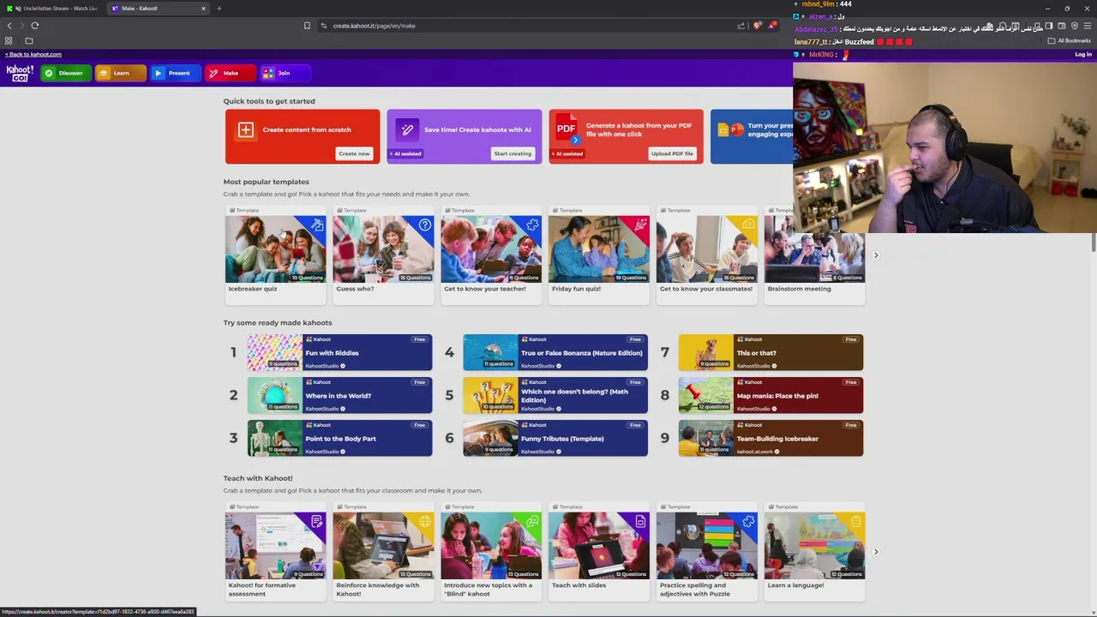Click the share icon in address bar
The image size is (1097, 617).
[741, 26]
